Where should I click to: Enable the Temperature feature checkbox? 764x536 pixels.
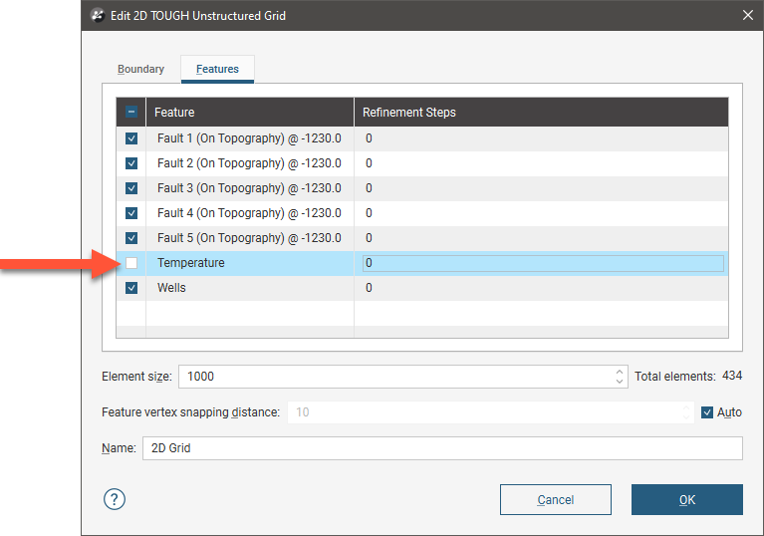coord(131,263)
